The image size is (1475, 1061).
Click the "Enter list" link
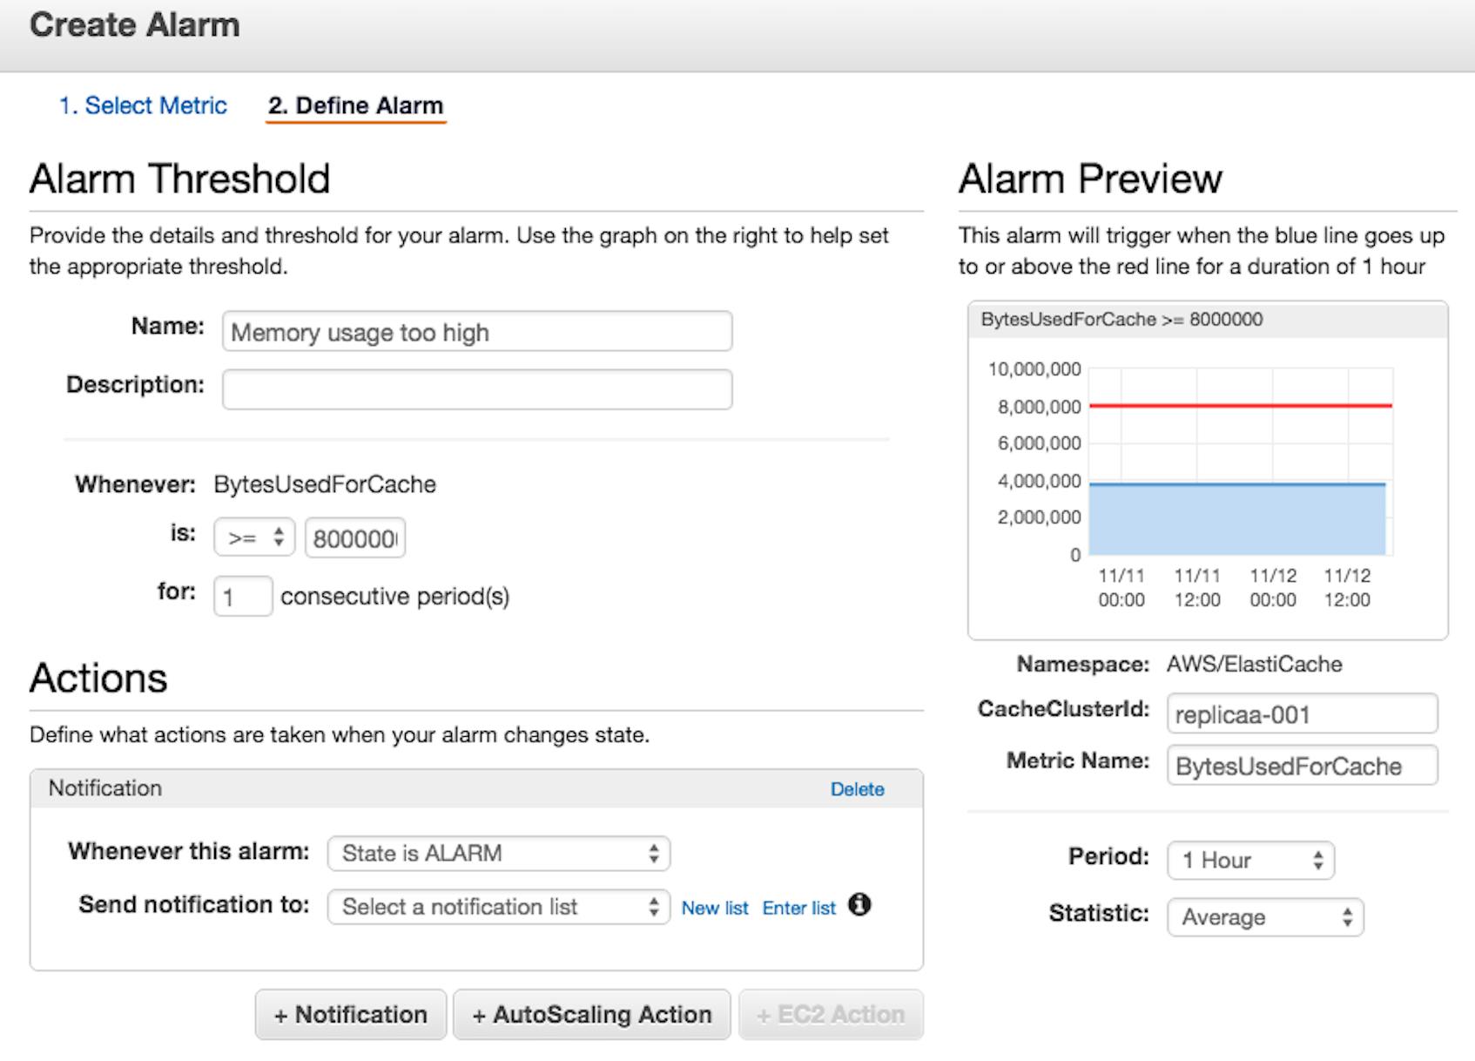coord(798,907)
